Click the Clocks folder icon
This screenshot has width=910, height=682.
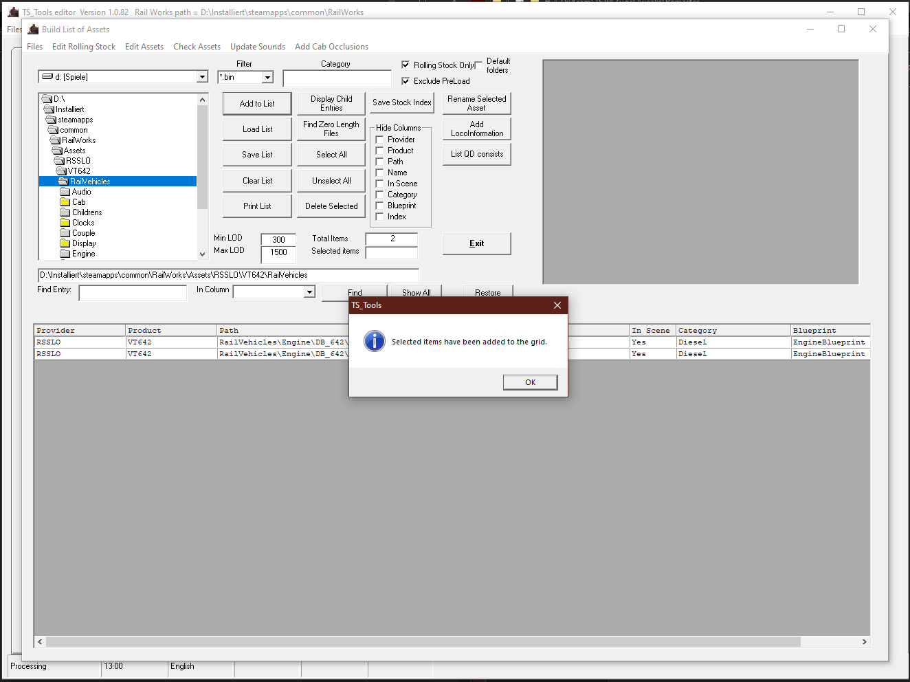point(65,223)
